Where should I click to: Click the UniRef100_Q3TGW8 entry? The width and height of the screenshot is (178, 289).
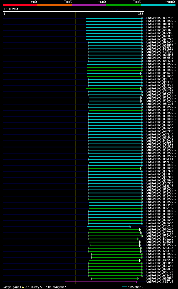click(160, 180)
